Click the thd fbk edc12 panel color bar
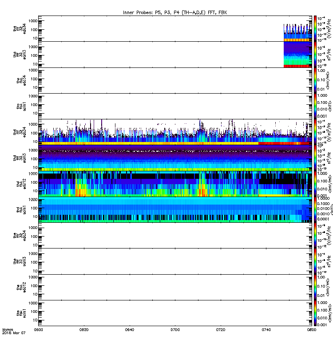Image resolution: width=333 pixels, height=355 pixels. pos(315,184)
